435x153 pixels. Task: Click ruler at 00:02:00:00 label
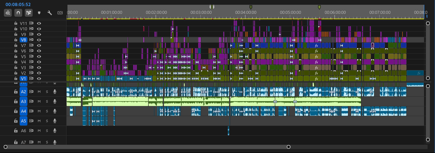point(156,12)
